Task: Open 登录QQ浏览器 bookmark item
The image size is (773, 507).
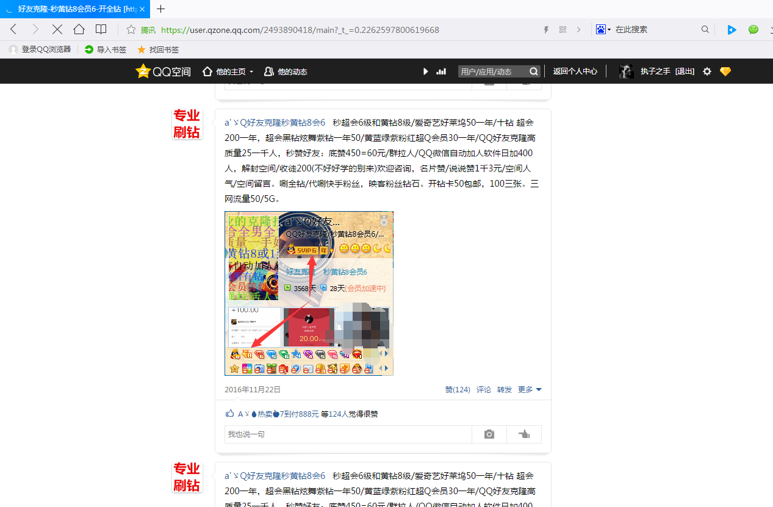Action: coord(40,49)
